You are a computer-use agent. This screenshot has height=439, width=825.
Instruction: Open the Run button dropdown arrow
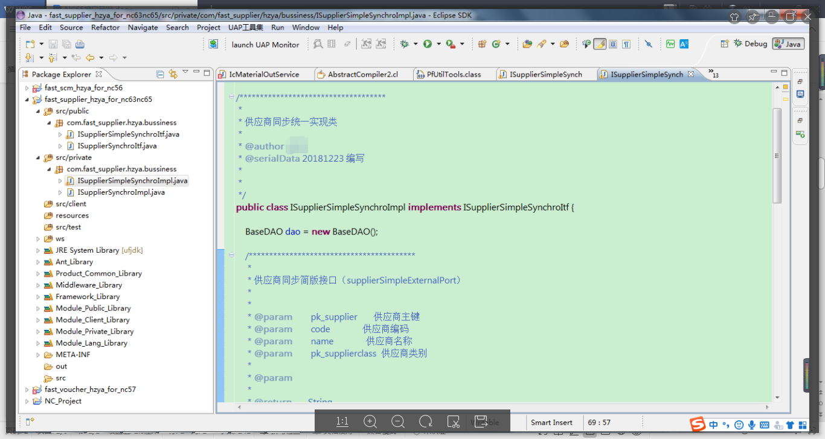click(x=439, y=44)
